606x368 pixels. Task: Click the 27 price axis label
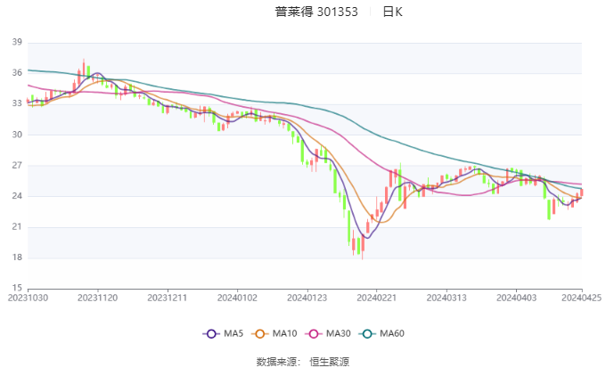17,165
